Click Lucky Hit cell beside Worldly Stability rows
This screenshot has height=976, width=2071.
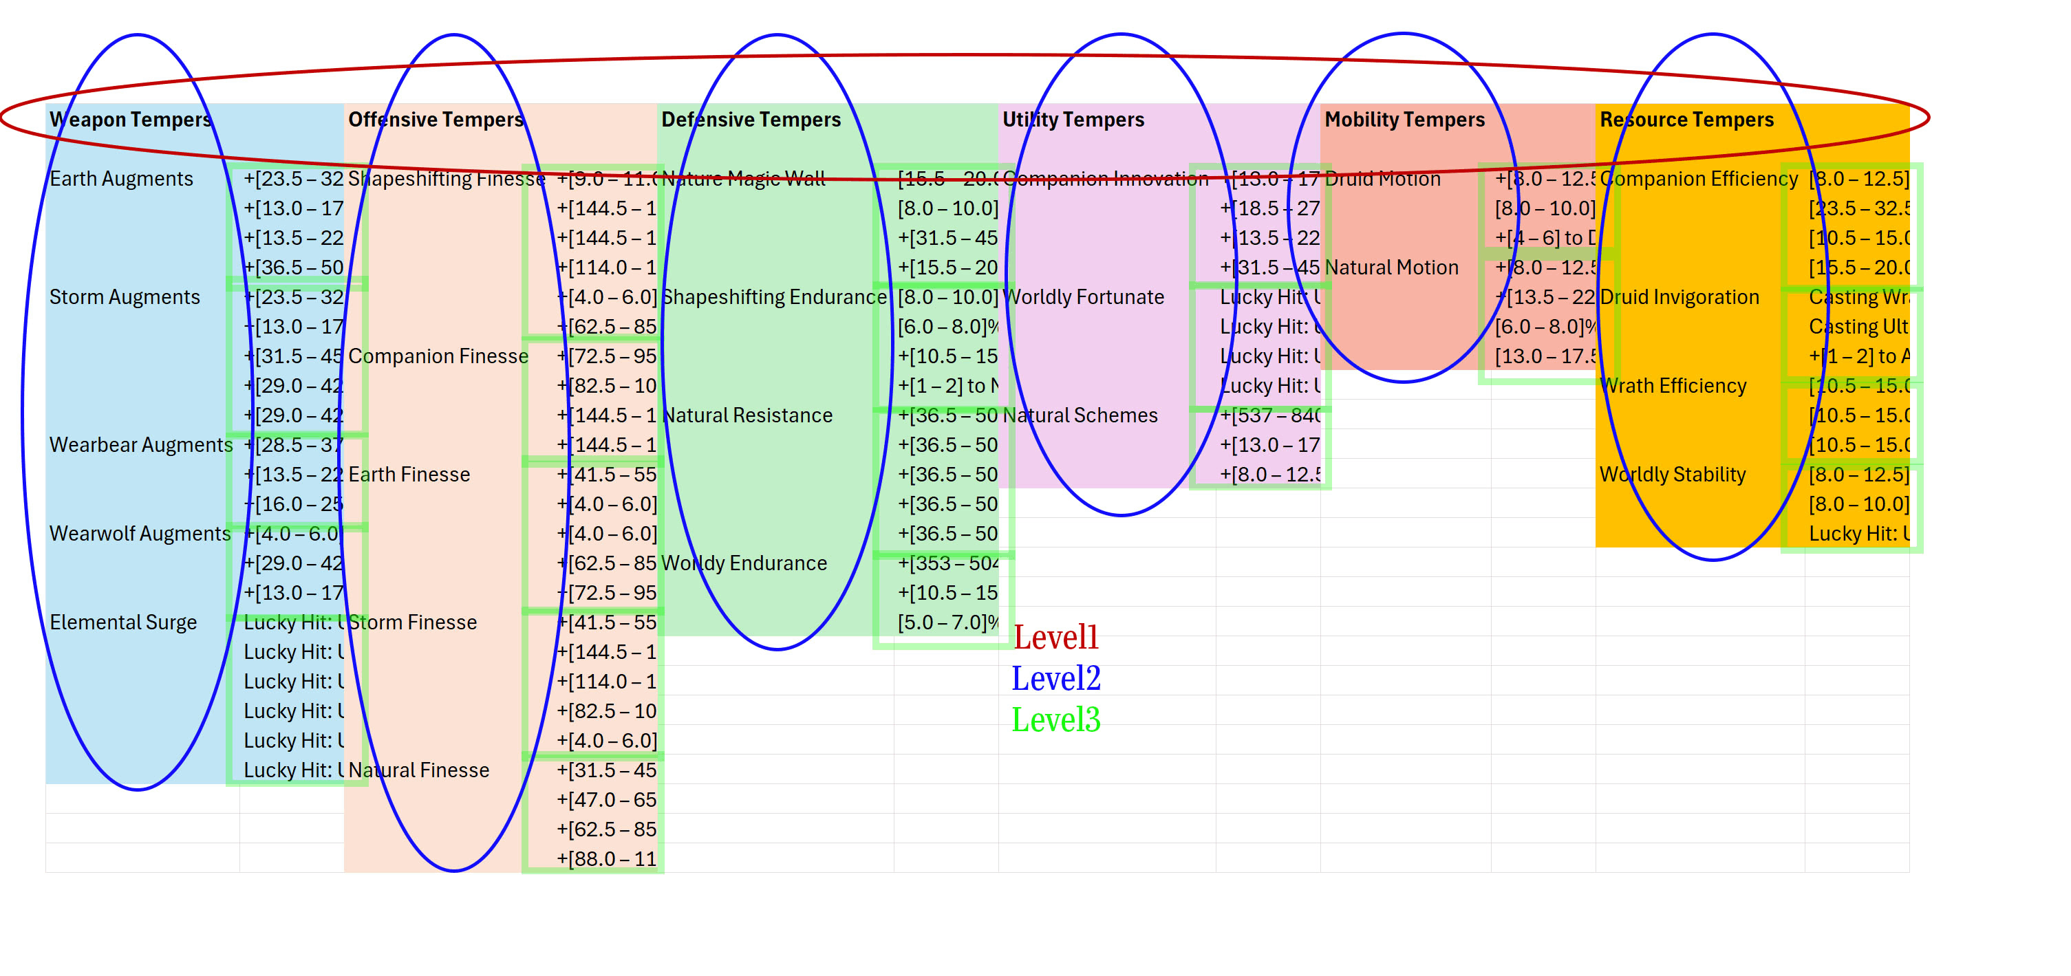(1857, 533)
